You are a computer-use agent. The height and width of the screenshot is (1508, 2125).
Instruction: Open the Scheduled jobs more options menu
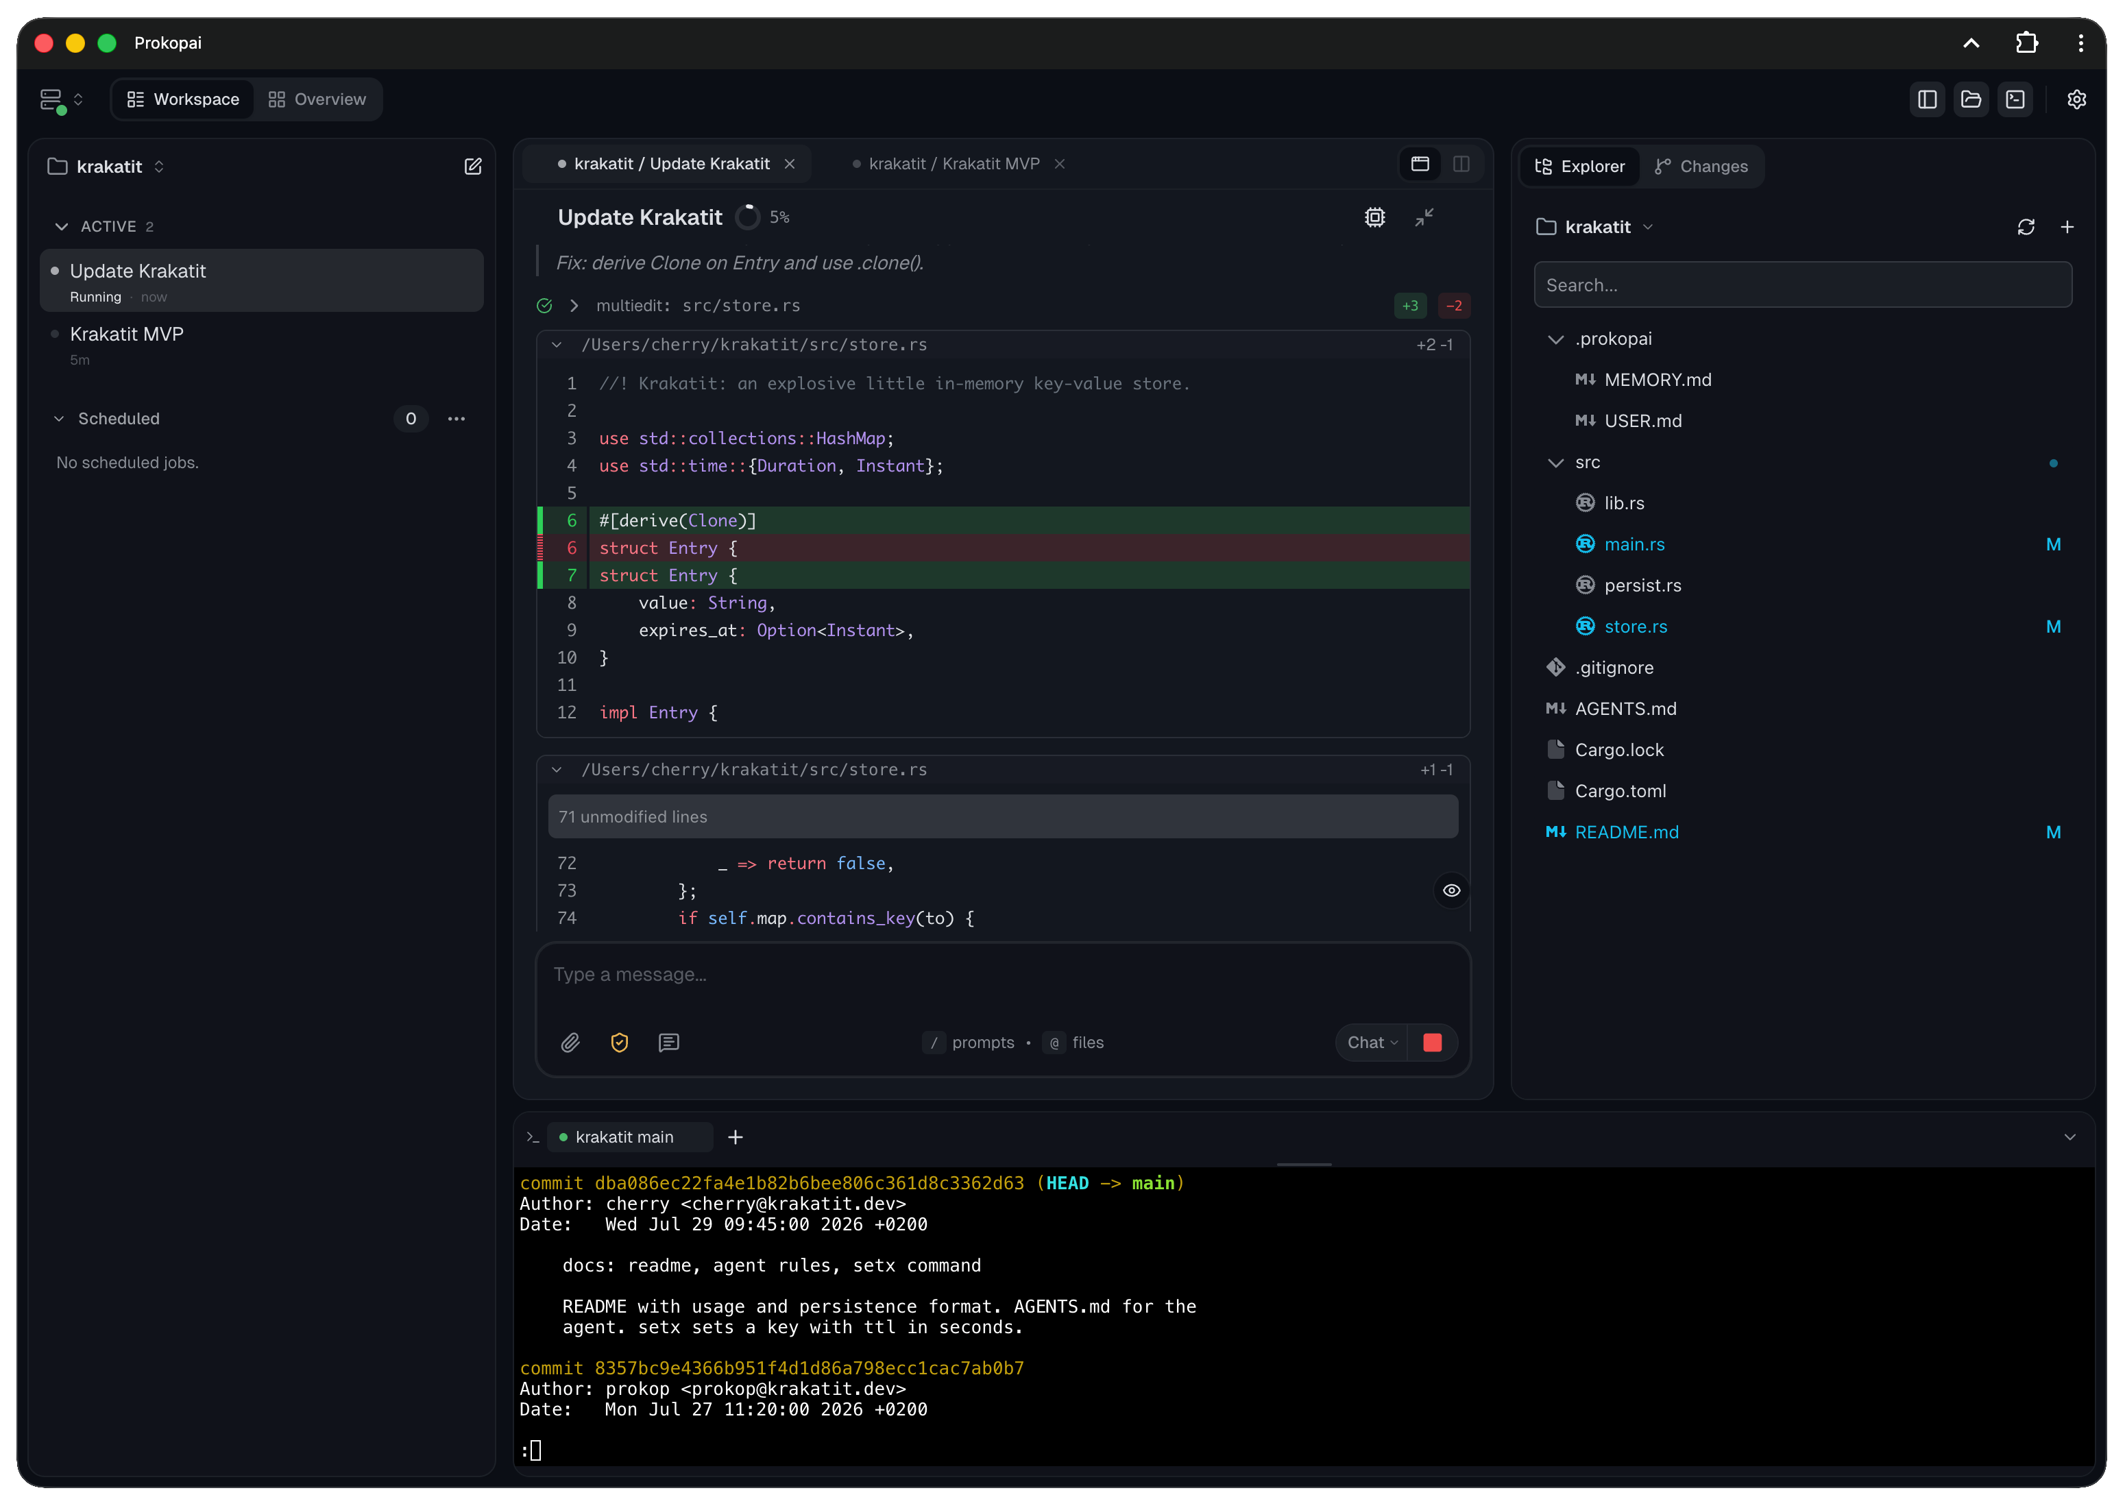pyautogui.click(x=456, y=419)
